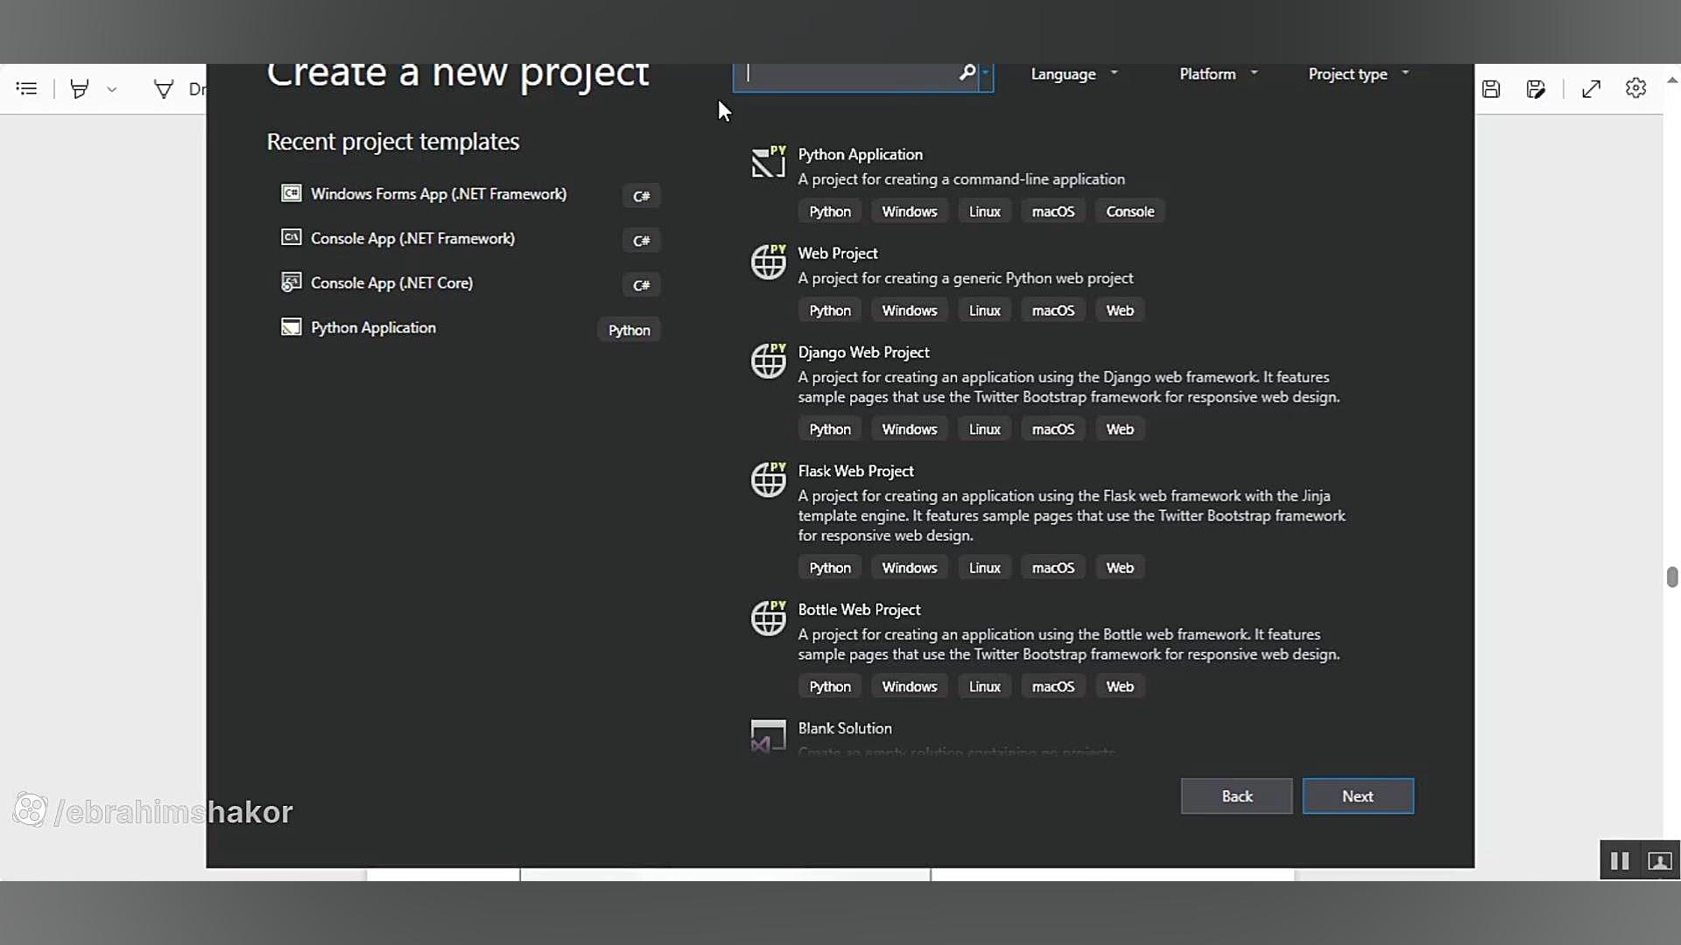Viewport: 1681px width, 945px height.
Task: Click the Python tag beside recent Python Application
Action: pyautogui.click(x=629, y=330)
